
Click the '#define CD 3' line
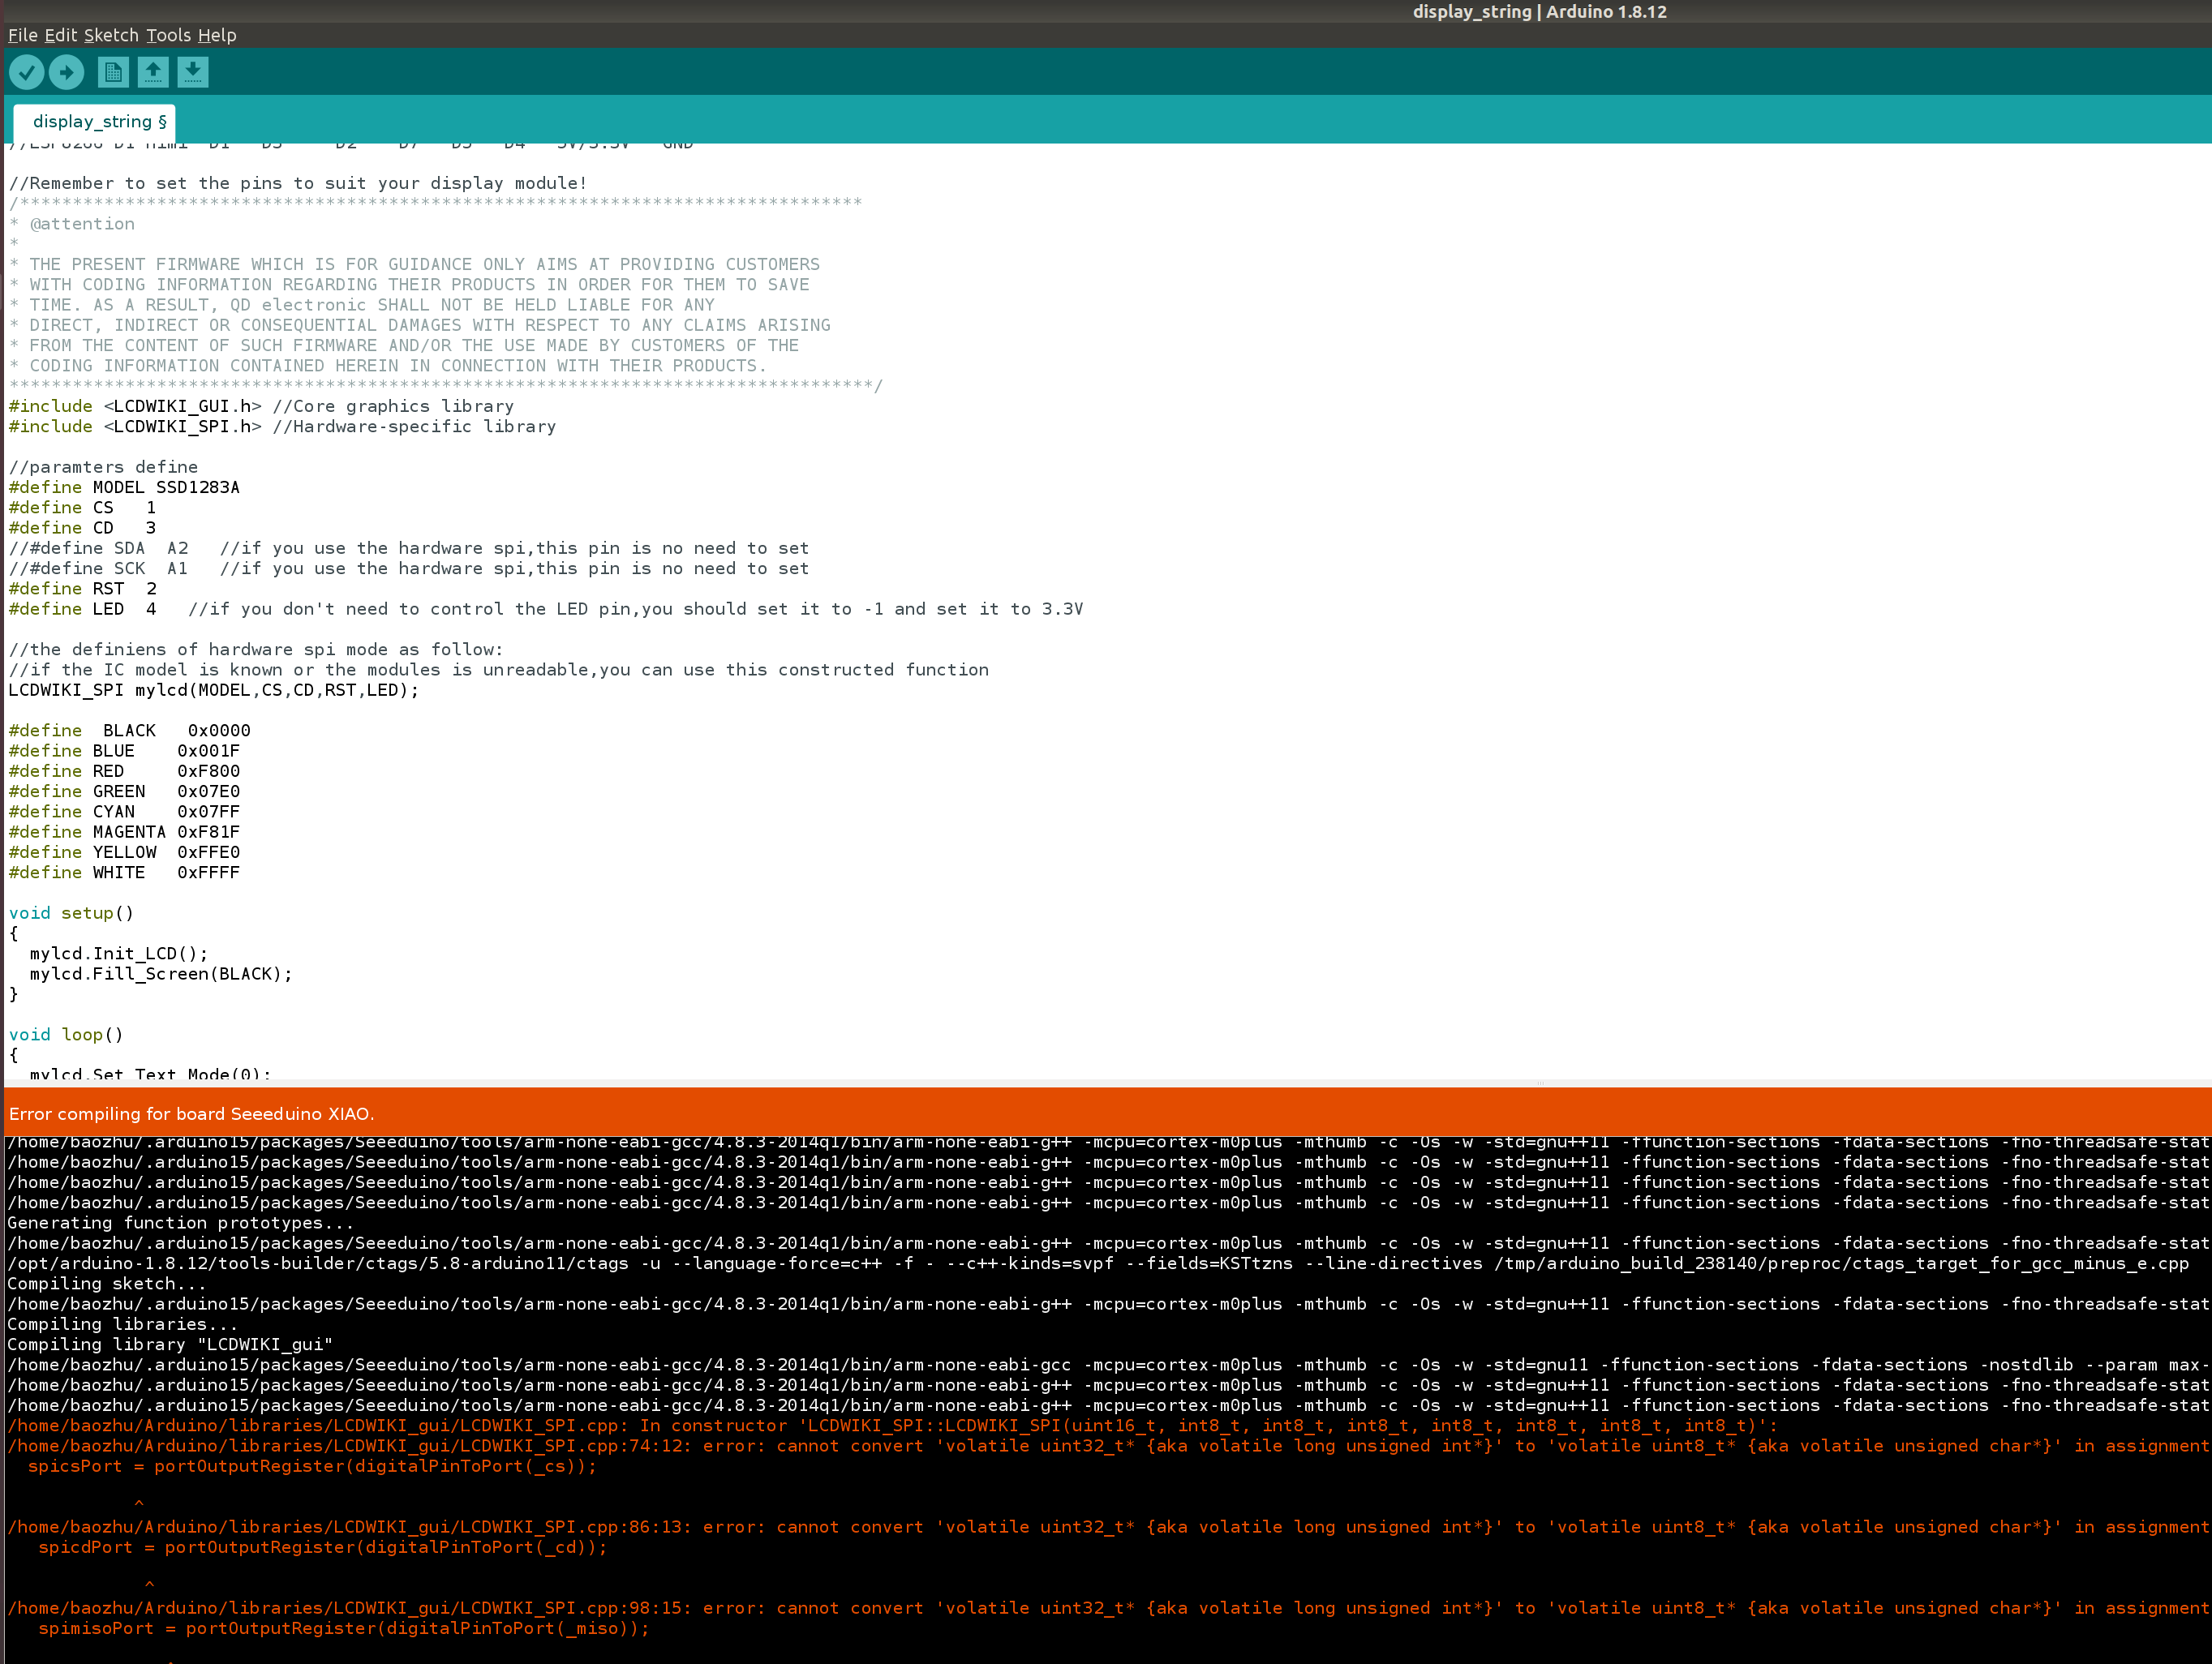point(82,527)
